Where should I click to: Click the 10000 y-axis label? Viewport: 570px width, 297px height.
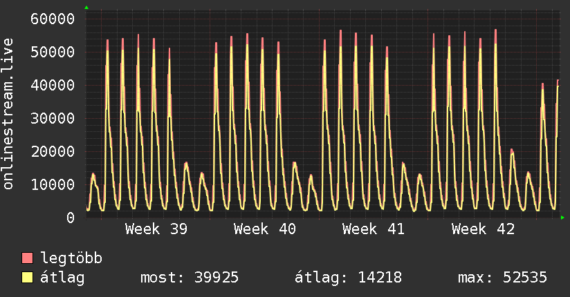pyautogui.click(x=53, y=185)
